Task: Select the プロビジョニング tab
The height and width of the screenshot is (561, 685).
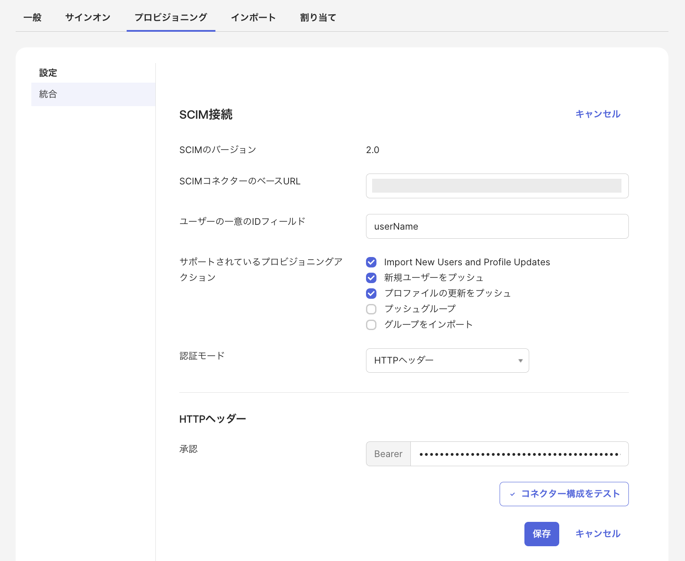Action: (x=171, y=17)
